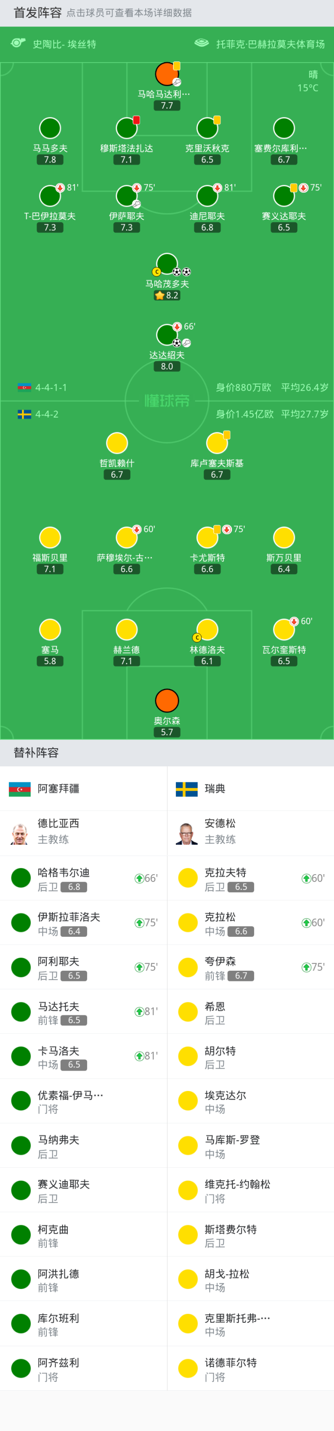Click the goal icons next to 马哈茂多夫

[x=181, y=272]
